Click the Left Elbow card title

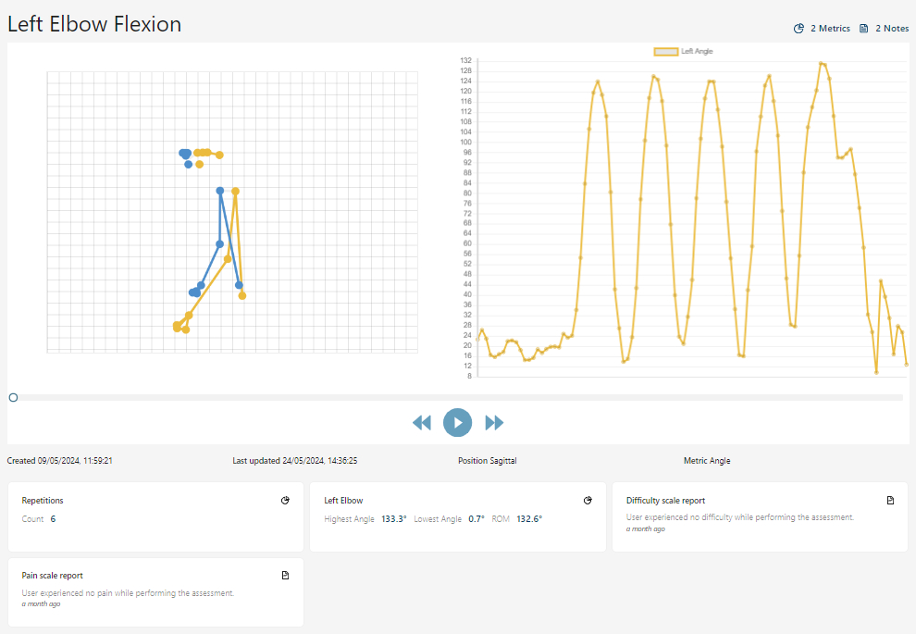[343, 500]
